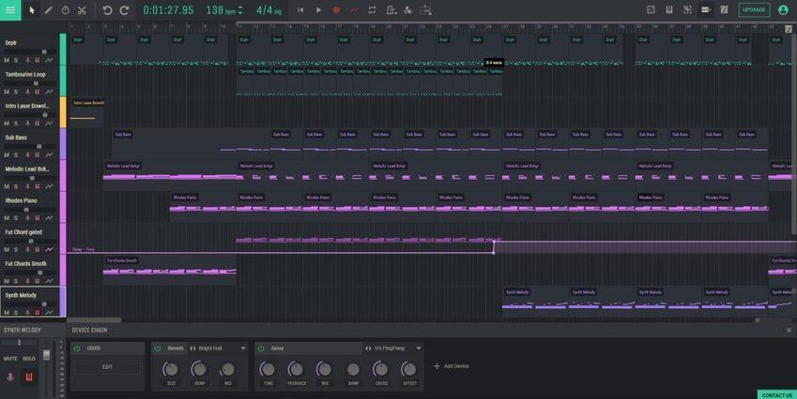Expand the 1/4 PingPong delay preset dropdown
The image size is (797, 399).
[419, 347]
